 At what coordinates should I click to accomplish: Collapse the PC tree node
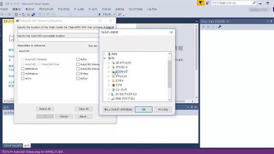pos(104,58)
